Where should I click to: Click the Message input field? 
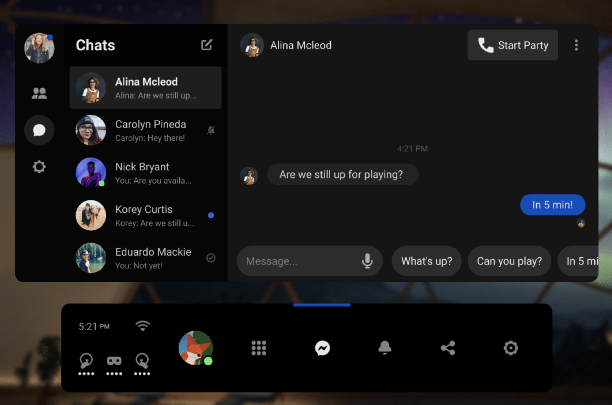pyautogui.click(x=298, y=261)
